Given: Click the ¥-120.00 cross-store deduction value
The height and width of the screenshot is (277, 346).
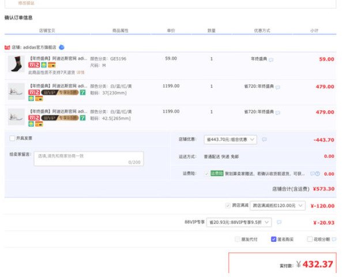Looking at the screenshot, I should [322, 206].
